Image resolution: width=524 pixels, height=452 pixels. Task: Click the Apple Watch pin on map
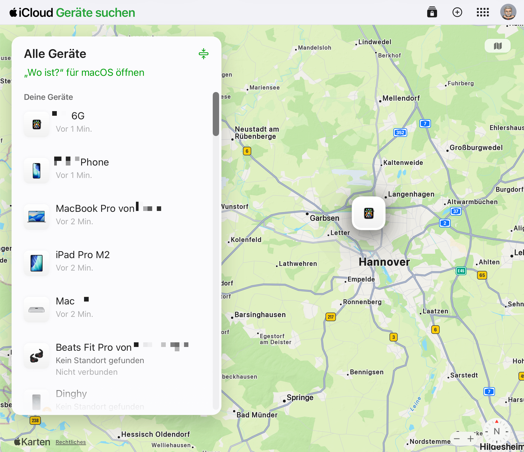pos(368,214)
